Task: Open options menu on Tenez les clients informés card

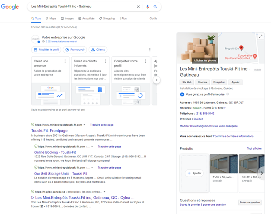Action: (x=105, y=61)
